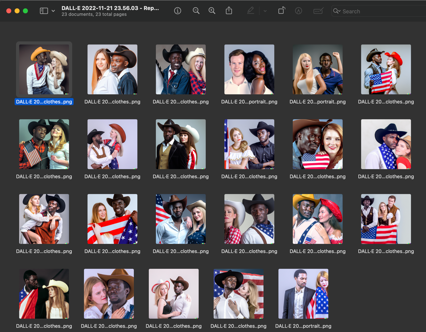Click the highlighted DALL·E clothes.png filename label
Screen dimensions: 426x332
coord(44,102)
